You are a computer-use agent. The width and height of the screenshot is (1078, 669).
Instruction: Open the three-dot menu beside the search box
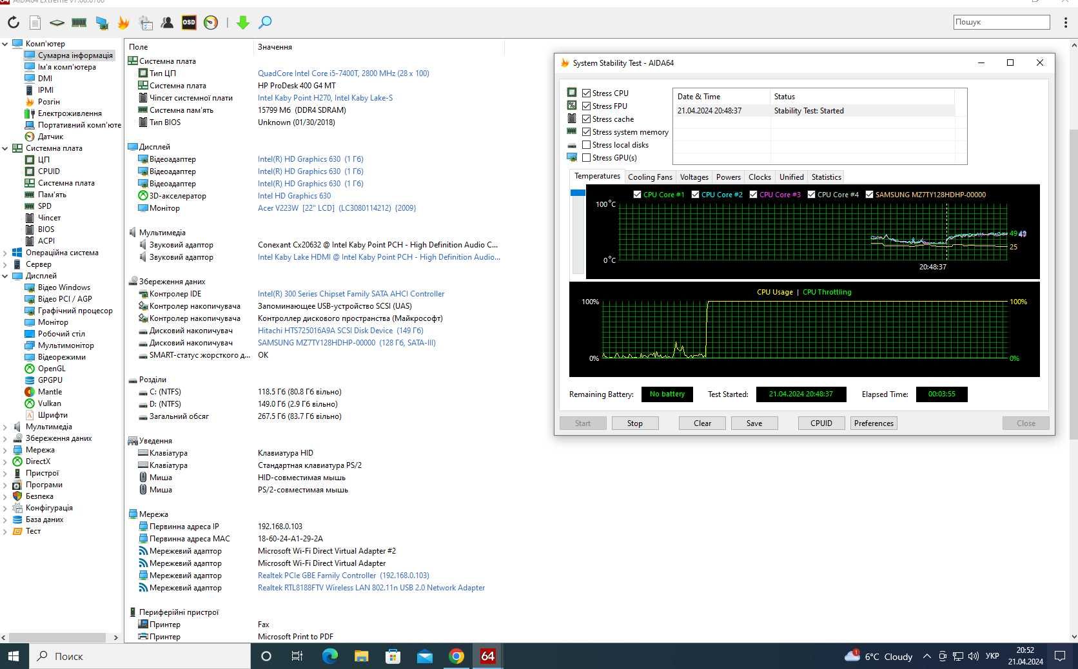[1066, 22]
